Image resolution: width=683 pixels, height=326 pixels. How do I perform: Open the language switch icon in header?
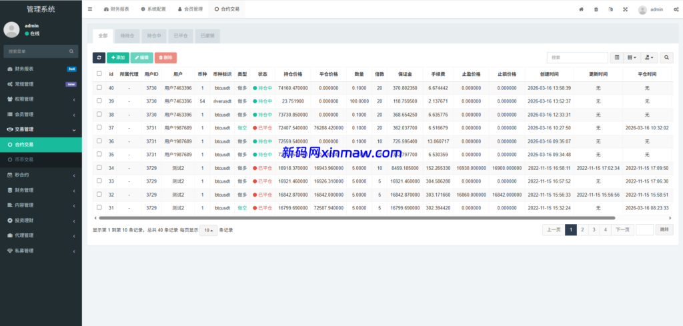pyautogui.click(x=611, y=9)
